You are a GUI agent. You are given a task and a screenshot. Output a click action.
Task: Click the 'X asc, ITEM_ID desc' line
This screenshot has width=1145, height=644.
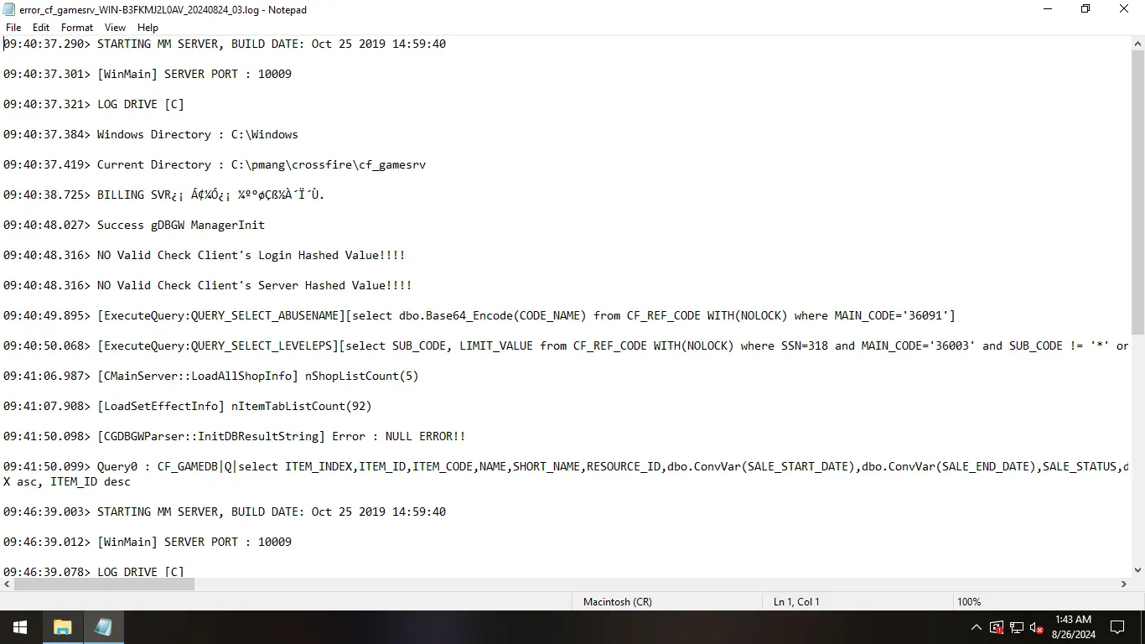pyautogui.click(x=67, y=481)
